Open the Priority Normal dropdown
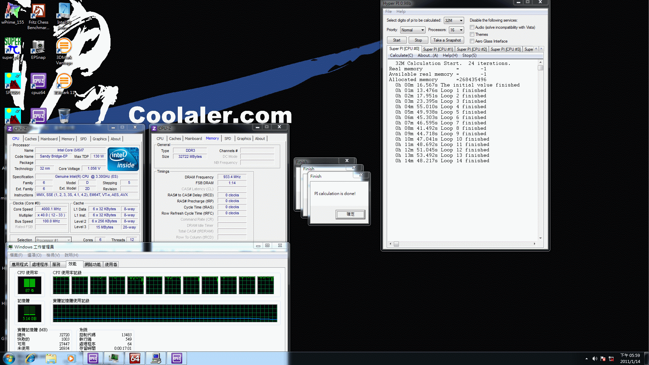 pos(412,30)
